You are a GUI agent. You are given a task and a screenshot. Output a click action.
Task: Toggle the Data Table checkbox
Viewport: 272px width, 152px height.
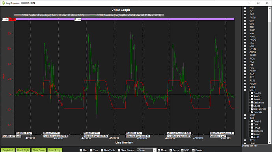102,150
